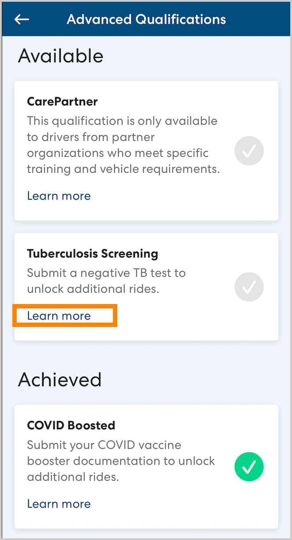The image size is (292, 540).
Task: Open Learn more under Tuberculosis Screening
Action: pos(59,316)
